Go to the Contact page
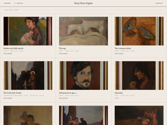167x125 pixels. click(159, 3)
